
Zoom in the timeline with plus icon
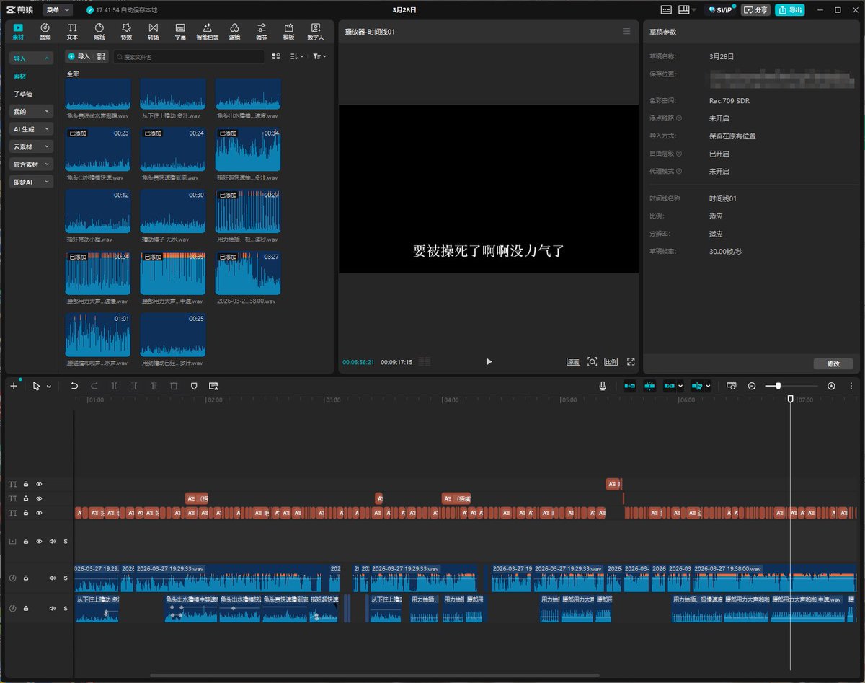[831, 386]
